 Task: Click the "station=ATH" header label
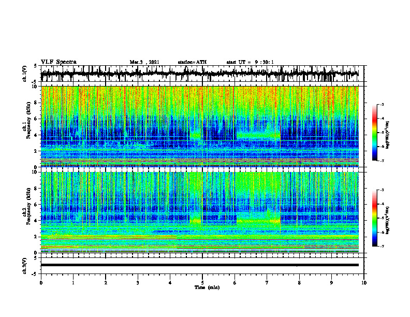click(x=192, y=62)
